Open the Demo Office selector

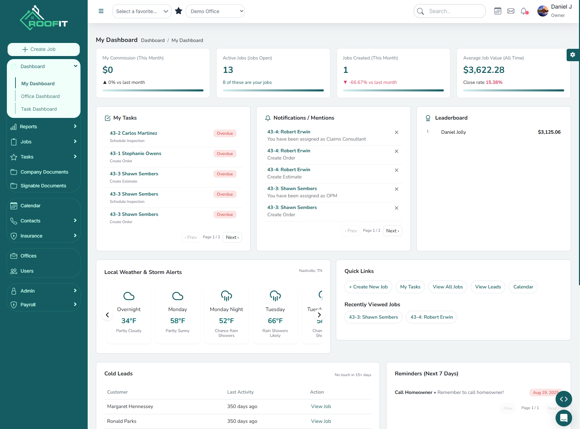(215, 11)
